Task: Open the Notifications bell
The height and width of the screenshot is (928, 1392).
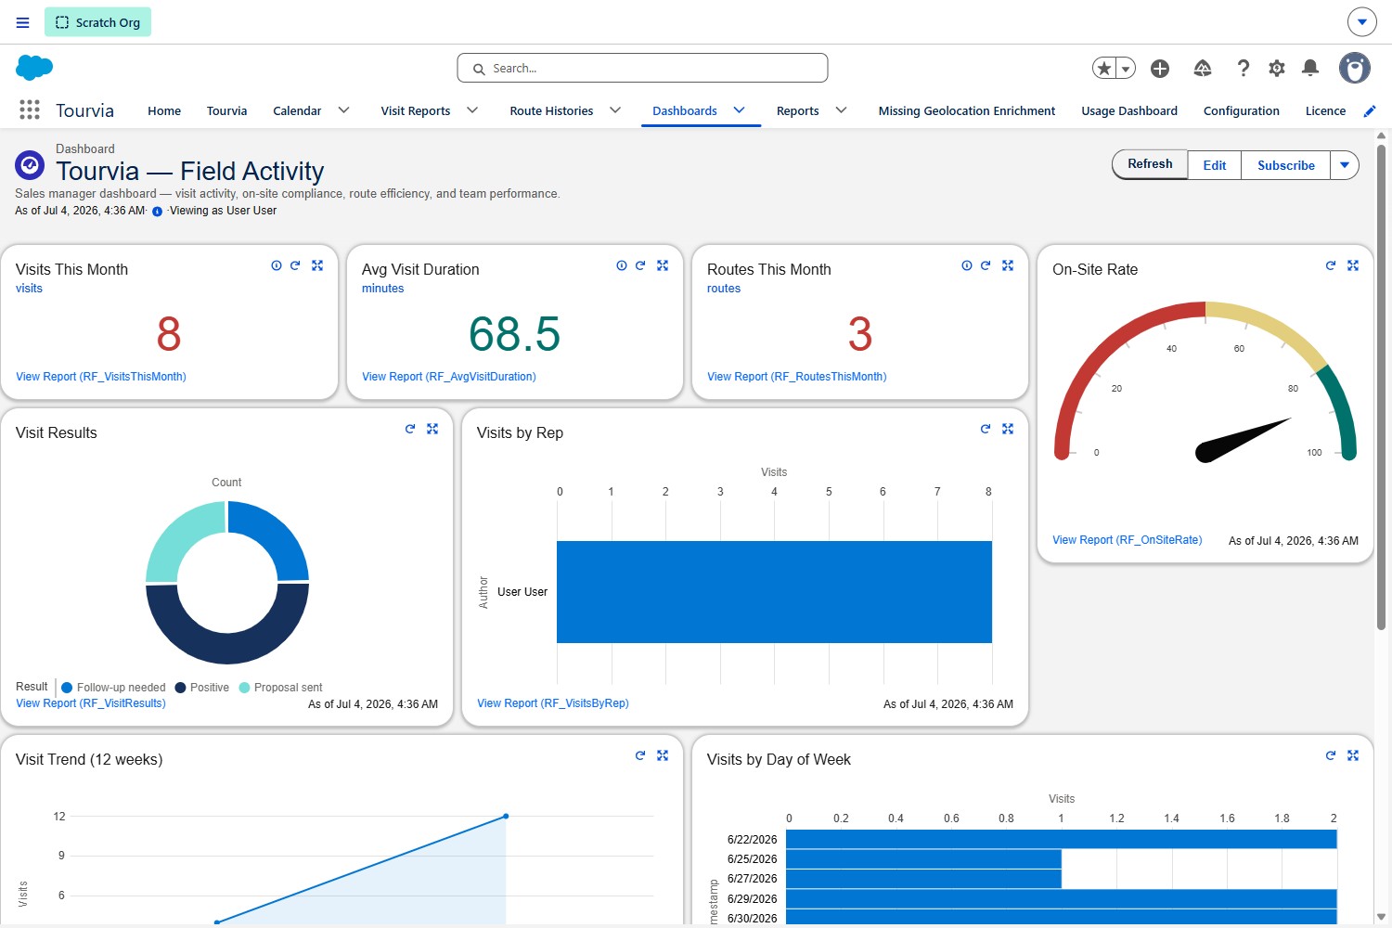Action: pyautogui.click(x=1310, y=68)
